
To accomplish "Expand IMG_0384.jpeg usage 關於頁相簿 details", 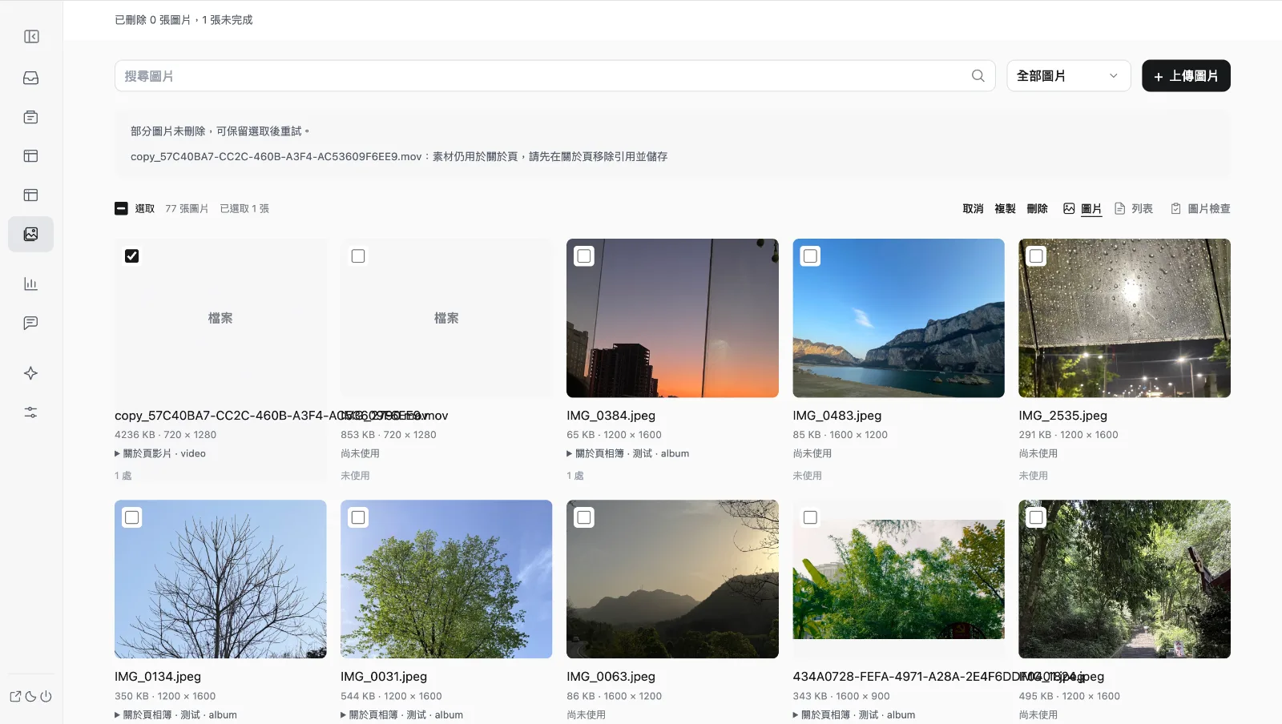I will tap(627, 453).
